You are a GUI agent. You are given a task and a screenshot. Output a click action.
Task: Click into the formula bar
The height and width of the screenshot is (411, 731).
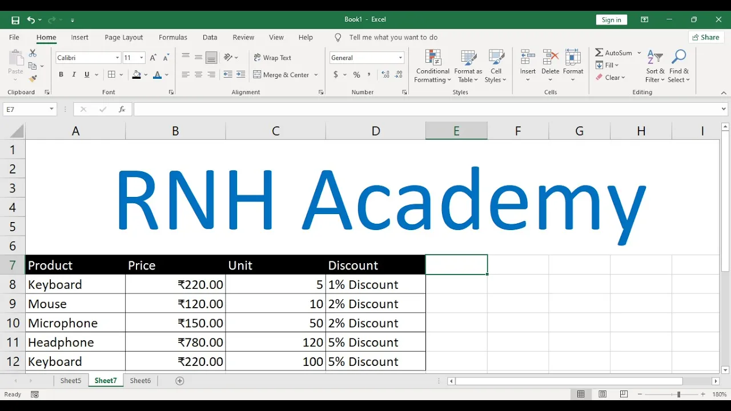[425, 109]
